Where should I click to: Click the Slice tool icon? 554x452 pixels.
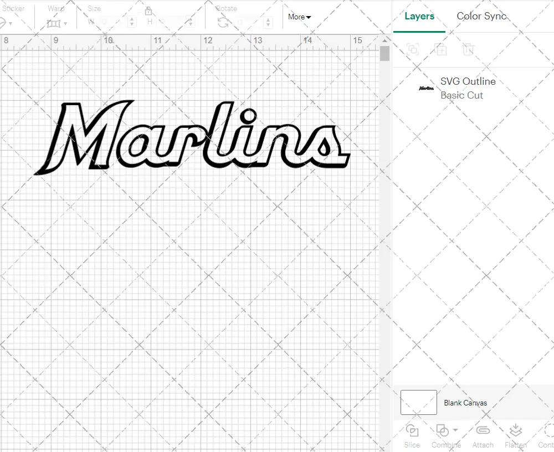tap(412, 430)
